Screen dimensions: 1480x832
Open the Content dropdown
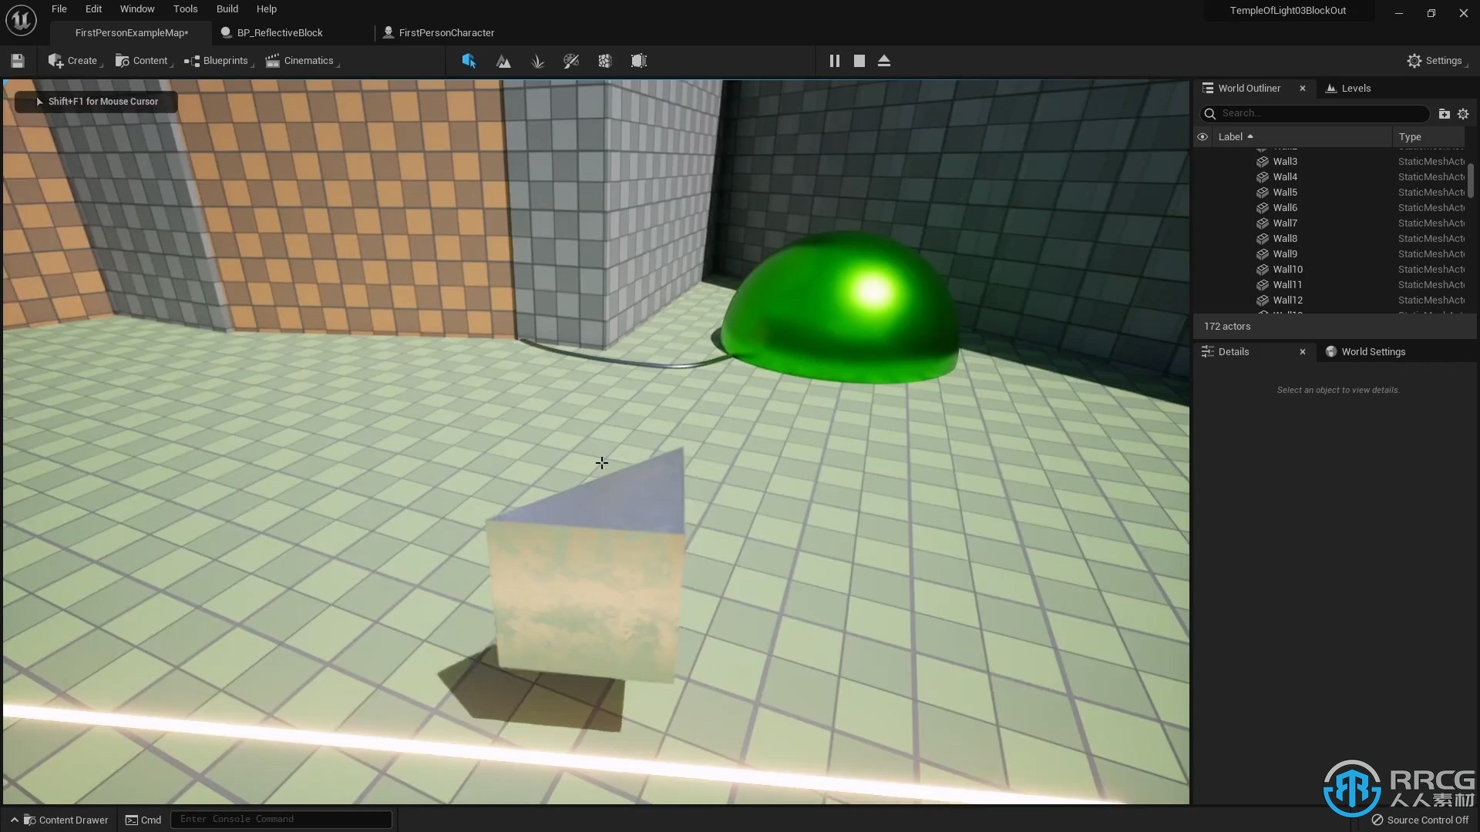(x=143, y=61)
